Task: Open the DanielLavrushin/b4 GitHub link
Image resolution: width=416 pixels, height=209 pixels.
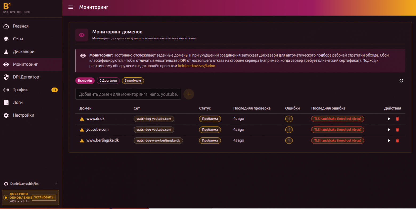Action: [25, 184]
